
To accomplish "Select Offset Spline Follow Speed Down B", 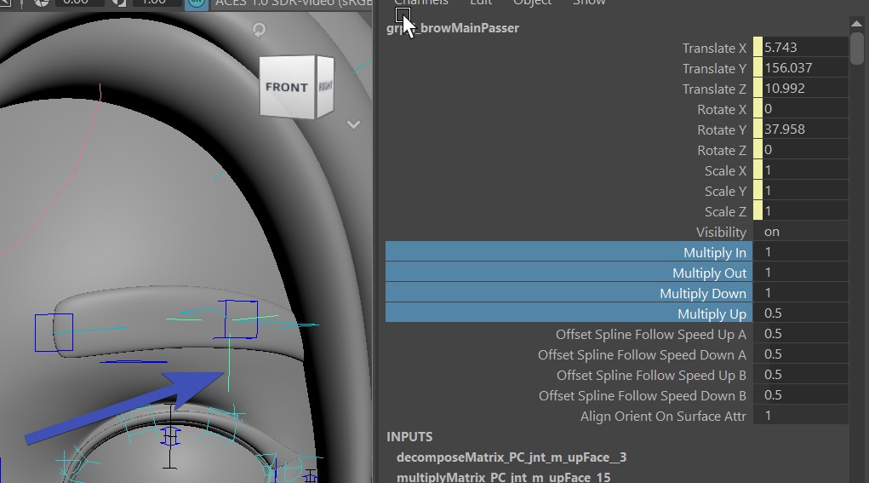I will click(643, 396).
